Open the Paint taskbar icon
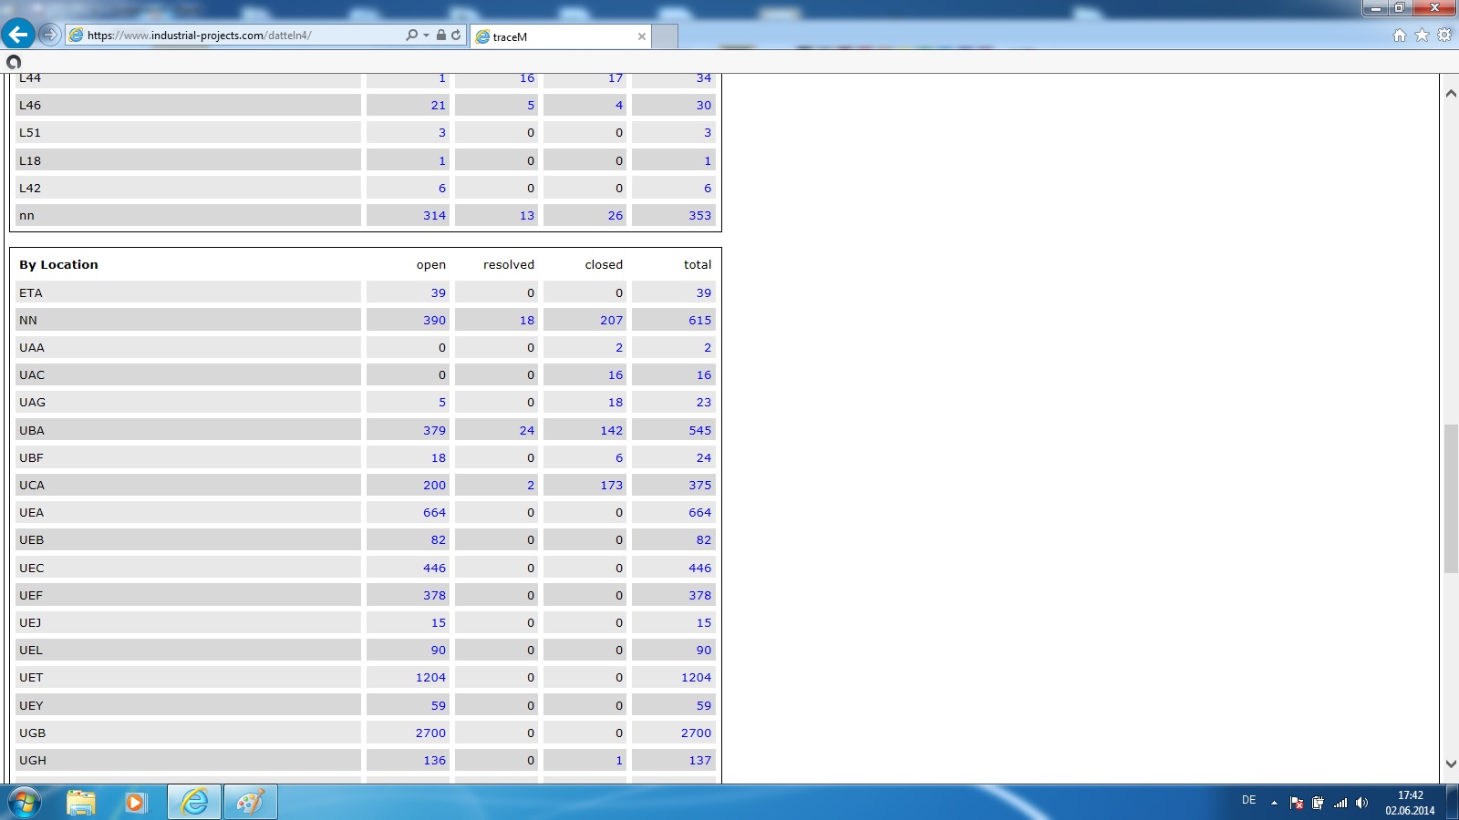This screenshot has width=1459, height=820. [x=250, y=803]
